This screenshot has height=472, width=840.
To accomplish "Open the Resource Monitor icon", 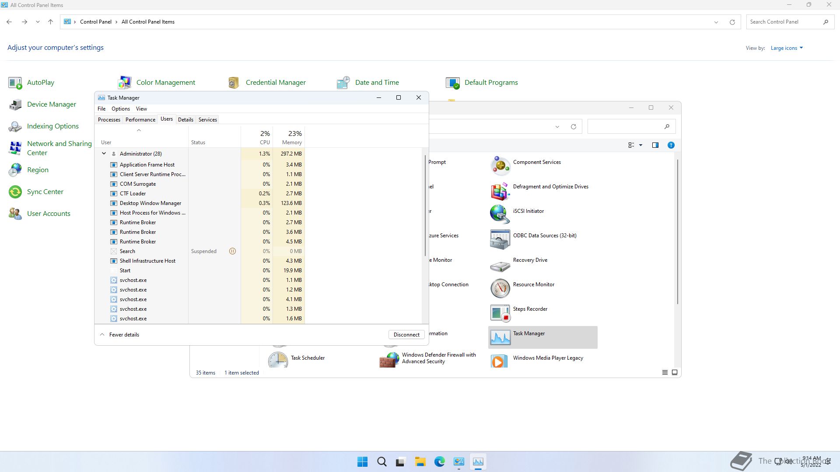I will coord(500,288).
